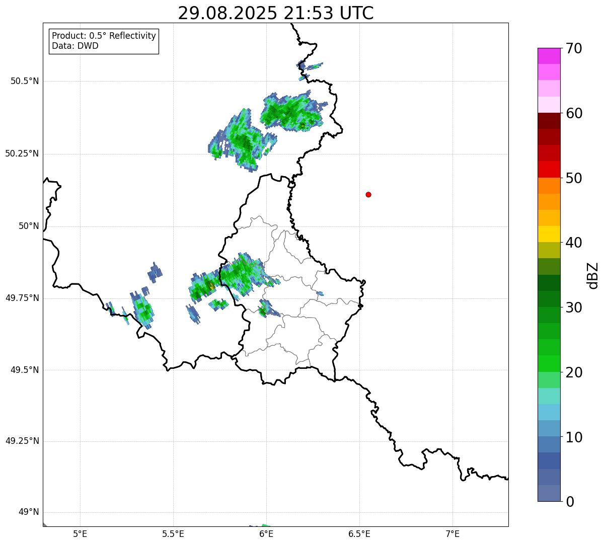Click the colorbar tick label 60

click(574, 113)
